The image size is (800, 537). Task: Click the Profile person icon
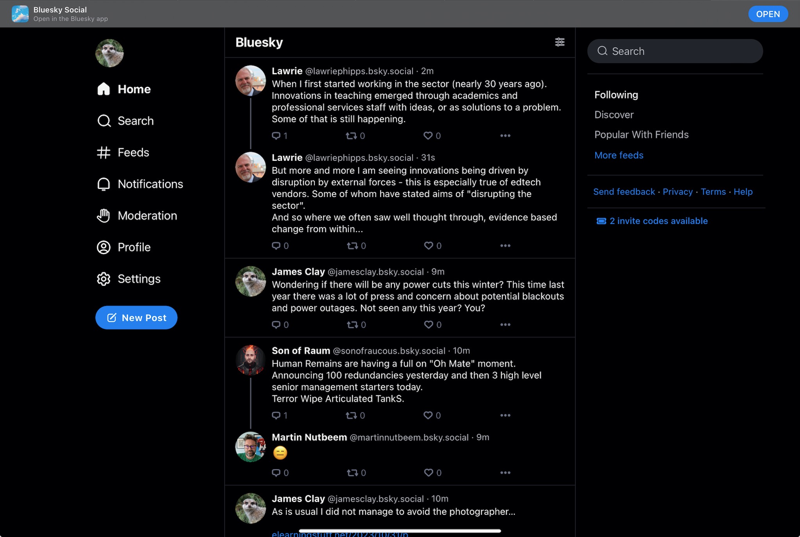[104, 247]
